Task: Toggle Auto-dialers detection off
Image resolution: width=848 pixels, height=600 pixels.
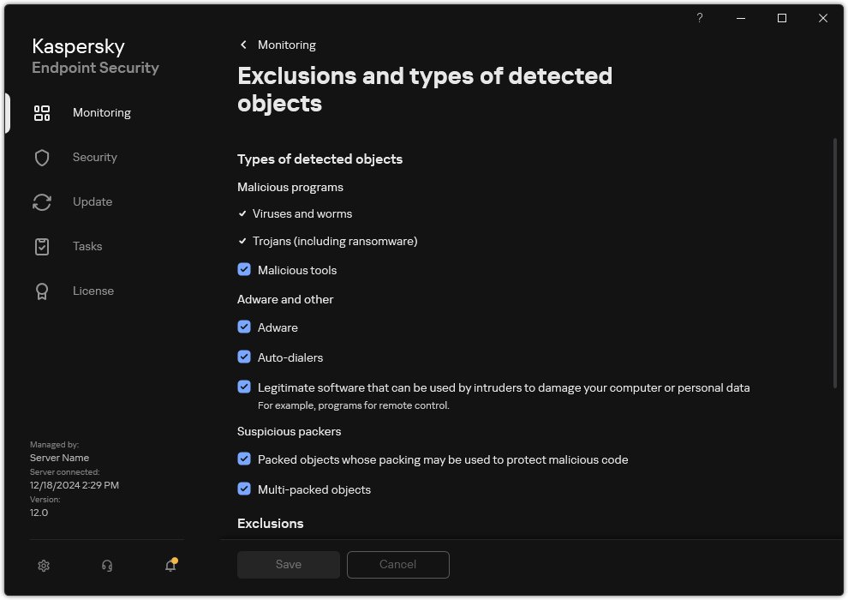Action: tap(244, 357)
